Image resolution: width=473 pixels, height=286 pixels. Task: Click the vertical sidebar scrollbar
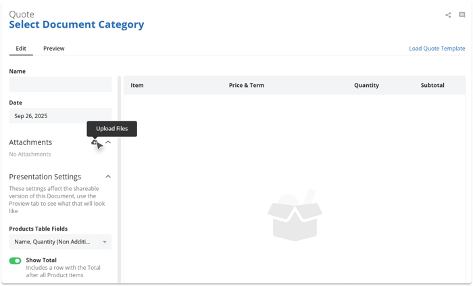119,179
